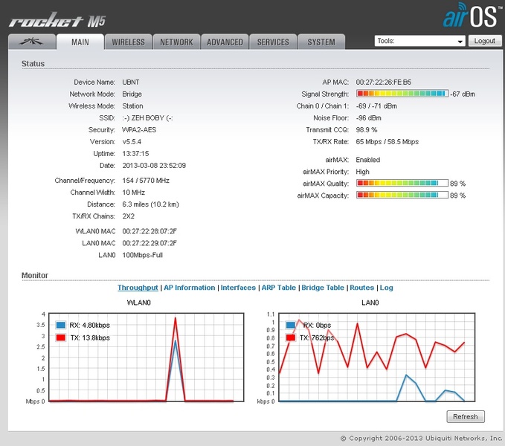Image resolution: width=505 pixels, height=446 pixels.
Task: Click the airMAX Capacity bar
Action: click(x=402, y=195)
